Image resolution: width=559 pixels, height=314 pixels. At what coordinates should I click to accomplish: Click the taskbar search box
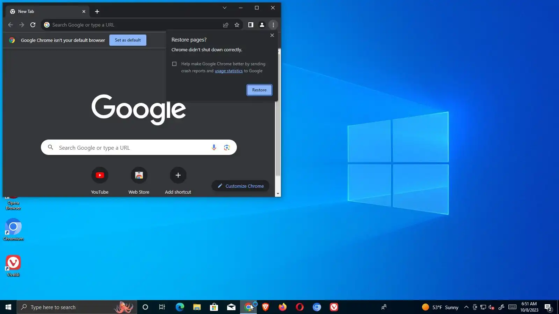click(x=77, y=307)
